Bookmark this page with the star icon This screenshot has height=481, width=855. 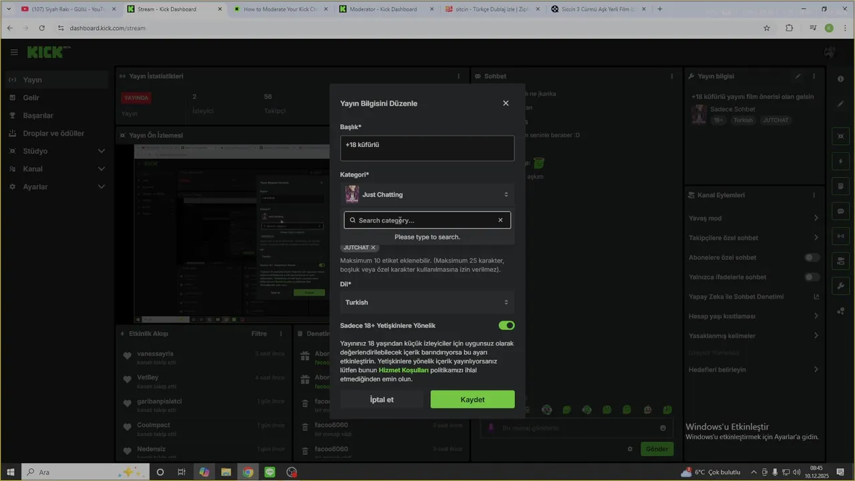(x=767, y=28)
